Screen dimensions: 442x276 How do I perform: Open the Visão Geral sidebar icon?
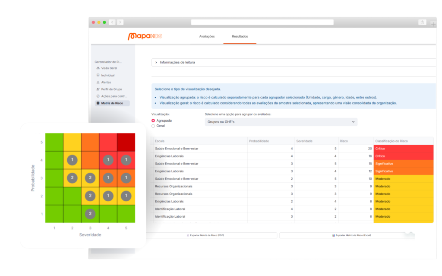click(x=98, y=68)
